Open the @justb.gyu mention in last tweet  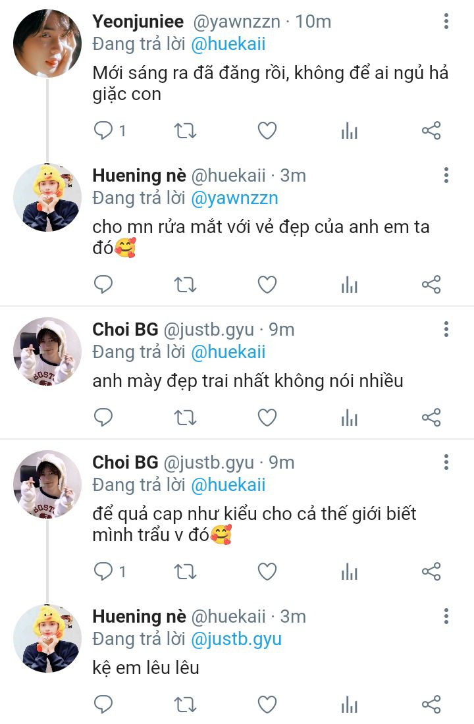tap(236, 640)
